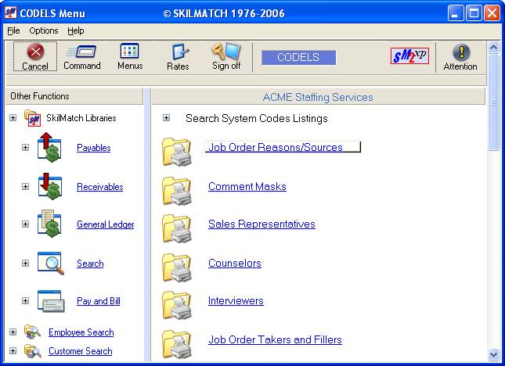Click the Counselors printer folder icon
505x366 pixels.
coord(177,267)
